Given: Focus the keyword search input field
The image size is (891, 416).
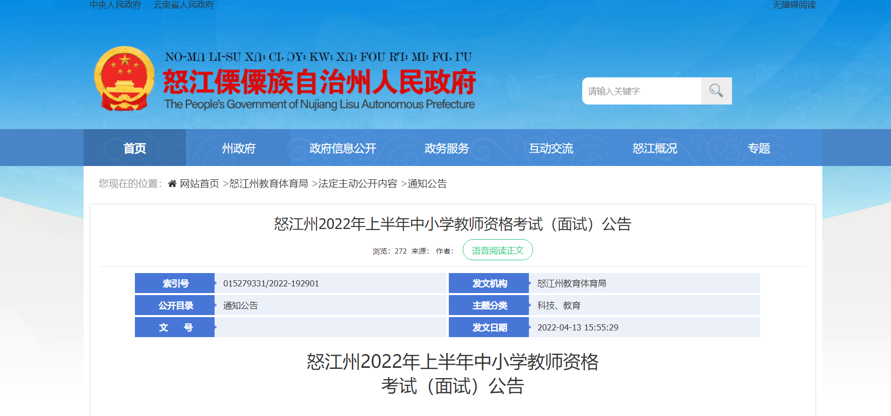Looking at the screenshot, I should point(642,91).
